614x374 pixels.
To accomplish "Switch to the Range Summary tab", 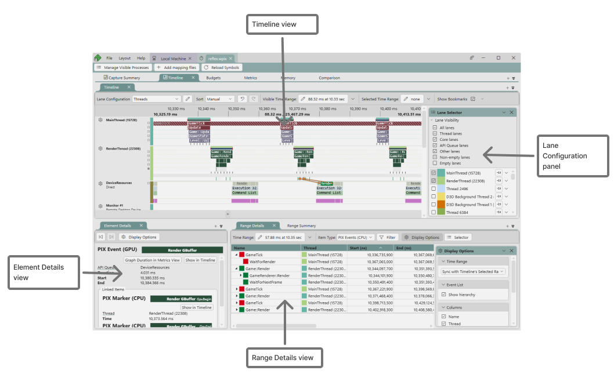I will [301, 226].
